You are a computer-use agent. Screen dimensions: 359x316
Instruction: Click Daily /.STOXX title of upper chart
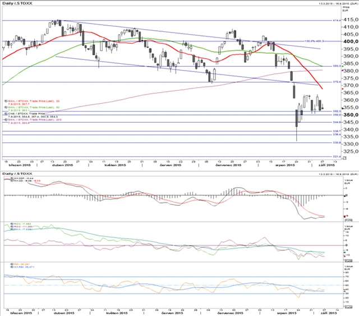tap(17, 3)
